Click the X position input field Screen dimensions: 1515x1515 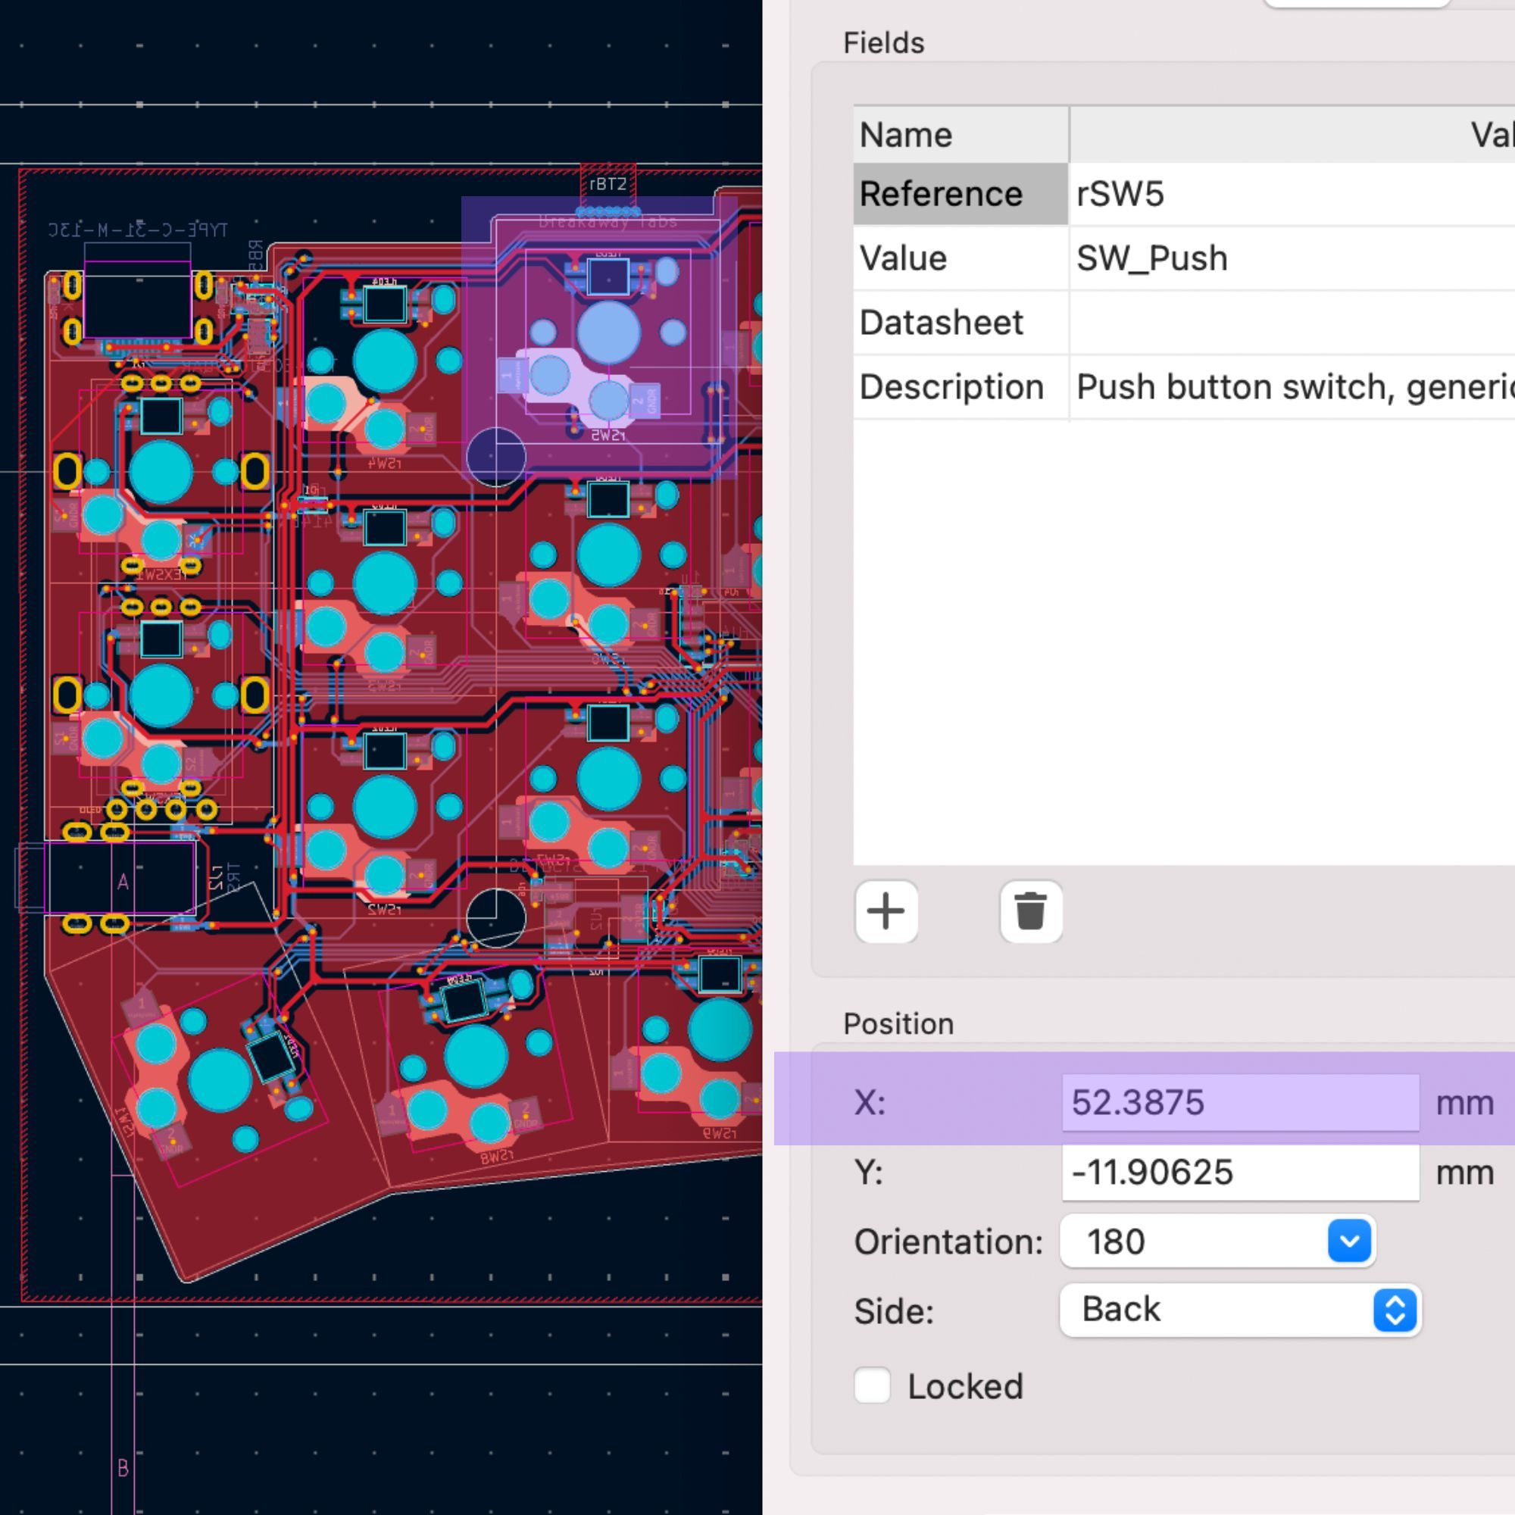(x=1239, y=1101)
